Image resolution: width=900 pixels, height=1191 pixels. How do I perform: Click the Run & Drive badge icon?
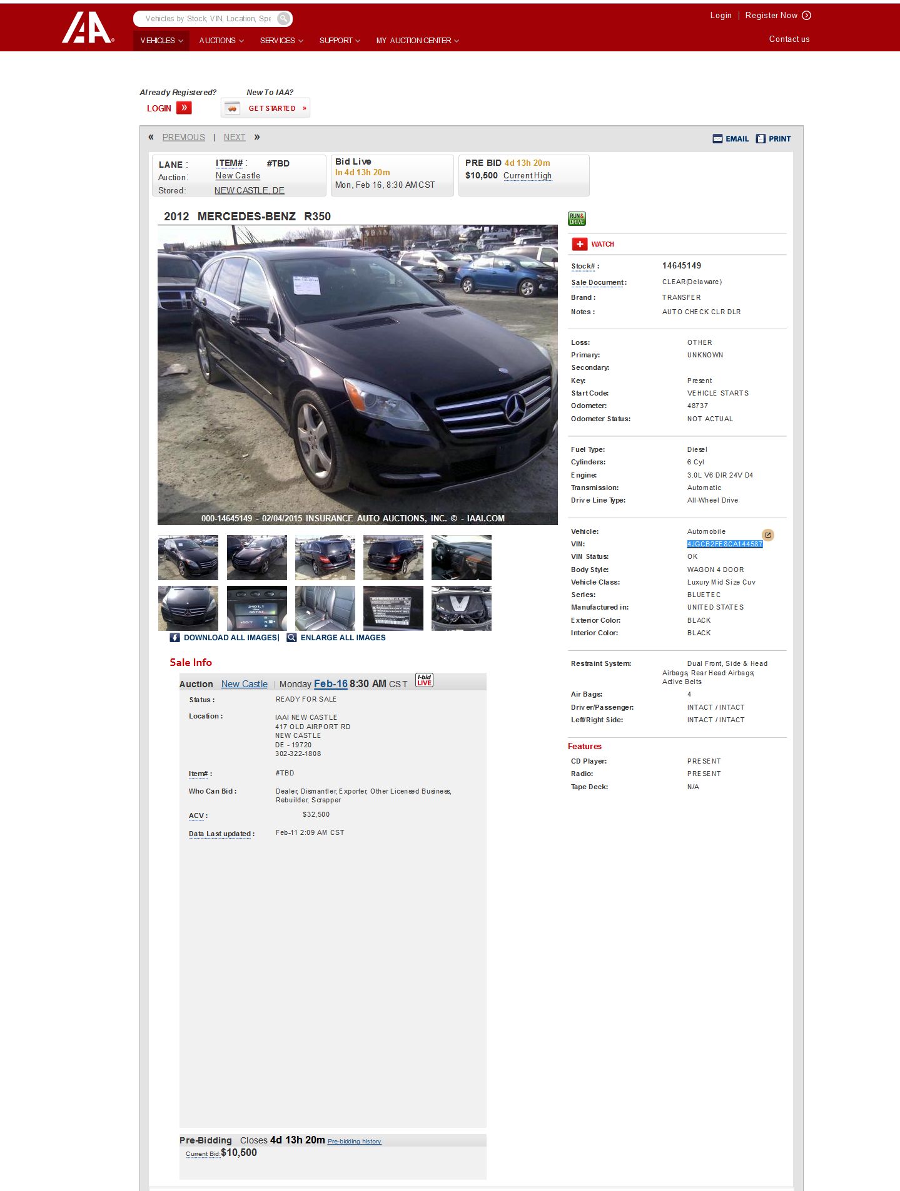(x=577, y=218)
